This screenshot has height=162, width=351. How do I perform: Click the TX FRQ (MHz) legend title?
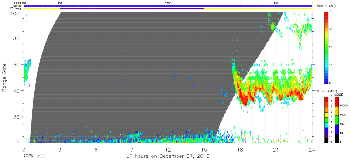coord(326,91)
